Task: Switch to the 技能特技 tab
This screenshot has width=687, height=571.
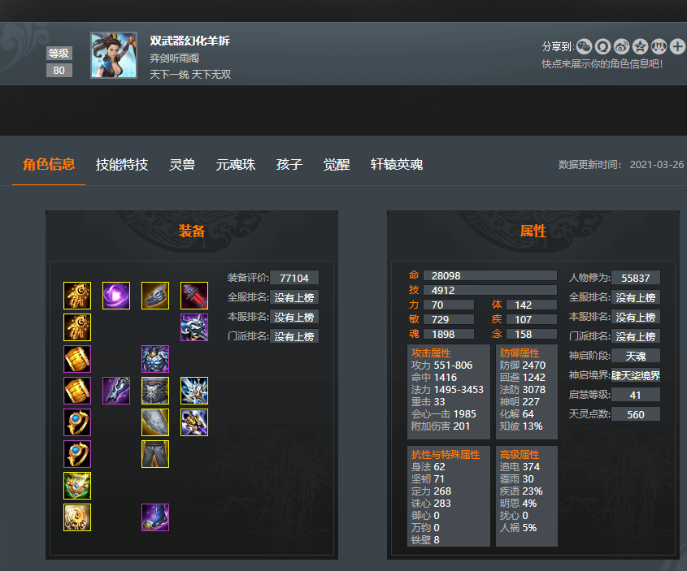Action: point(122,165)
